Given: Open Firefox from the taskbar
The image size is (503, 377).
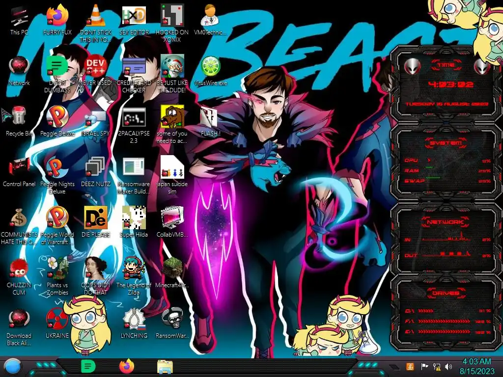Looking at the screenshot, I should 127,366.
